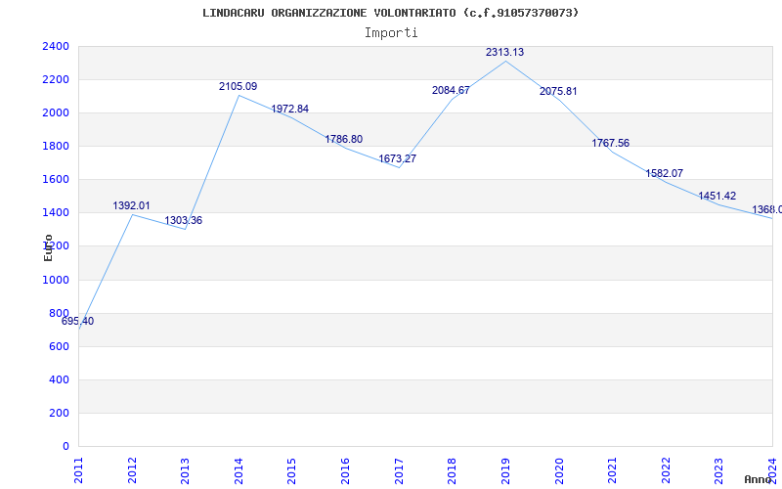The height and width of the screenshot is (489, 782).
Task: Click the 2016 year axis label
Action: point(346,470)
